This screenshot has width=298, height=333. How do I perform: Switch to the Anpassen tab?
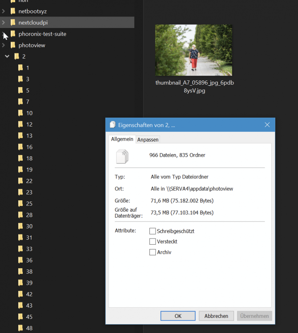point(148,139)
